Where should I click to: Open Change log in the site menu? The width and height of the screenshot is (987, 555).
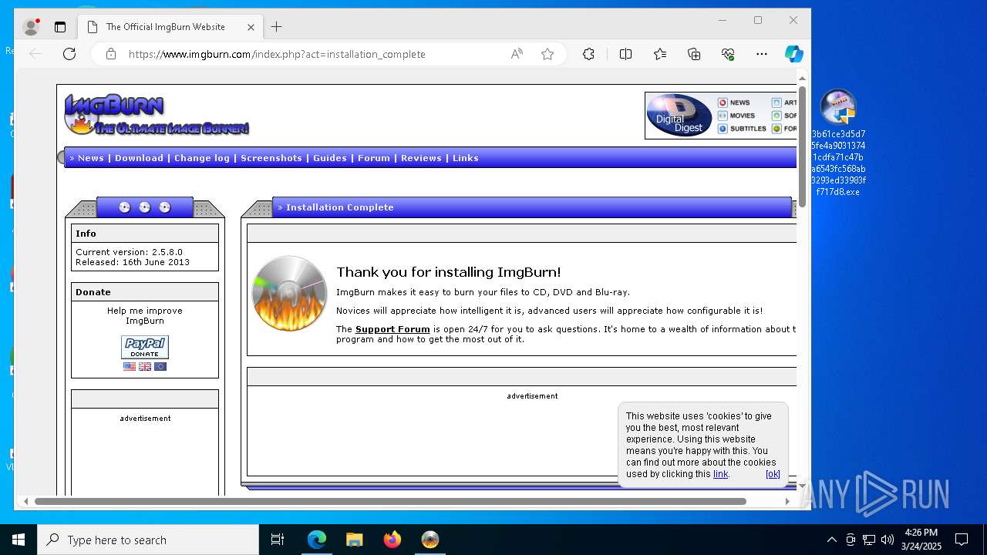(202, 158)
